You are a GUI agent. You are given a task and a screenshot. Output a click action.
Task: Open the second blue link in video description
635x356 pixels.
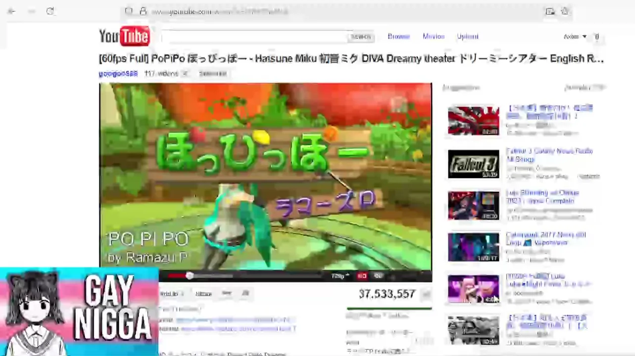coord(238,329)
